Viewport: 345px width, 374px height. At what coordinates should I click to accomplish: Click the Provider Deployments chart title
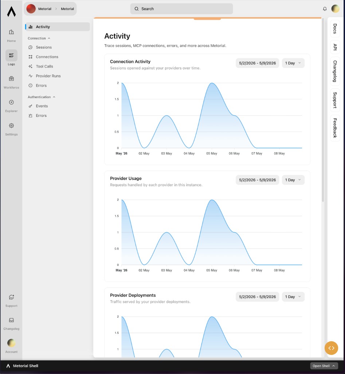(133, 295)
